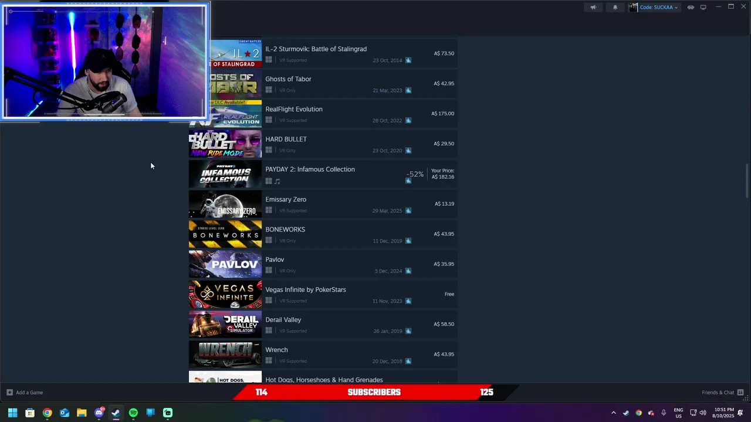
Task: Open HARD BULLET title link
Action: coord(286,139)
